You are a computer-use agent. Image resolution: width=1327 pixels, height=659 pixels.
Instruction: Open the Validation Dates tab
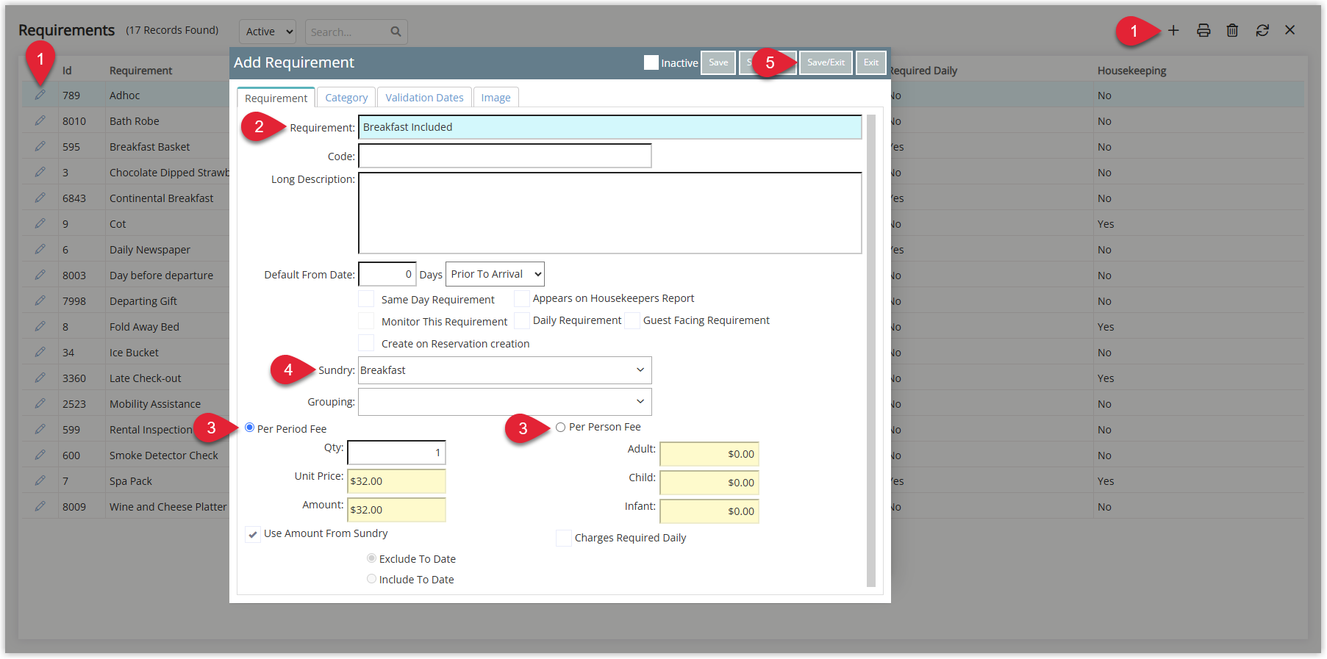424,98
